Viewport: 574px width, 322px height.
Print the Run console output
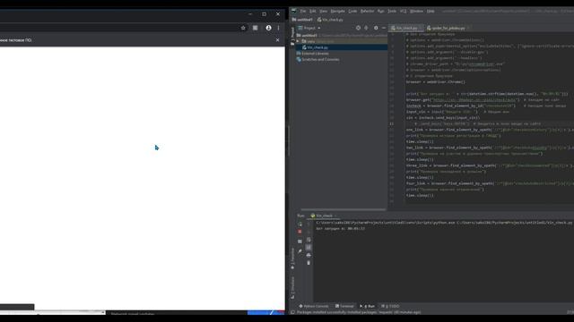tap(309, 255)
